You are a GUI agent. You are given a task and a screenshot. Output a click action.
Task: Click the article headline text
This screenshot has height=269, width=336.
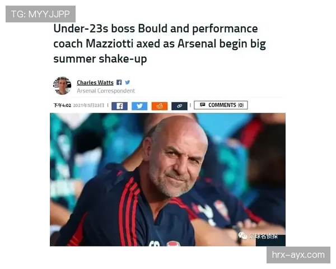(160, 44)
